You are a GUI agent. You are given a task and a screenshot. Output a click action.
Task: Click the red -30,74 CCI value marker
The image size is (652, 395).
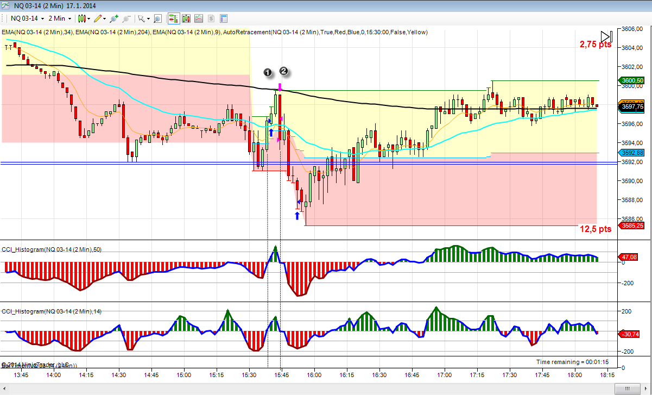click(x=630, y=334)
